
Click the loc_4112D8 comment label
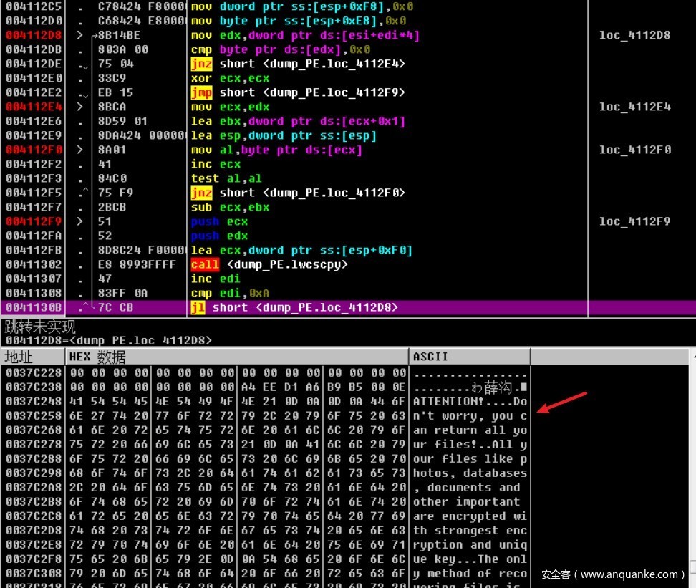(x=634, y=35)
